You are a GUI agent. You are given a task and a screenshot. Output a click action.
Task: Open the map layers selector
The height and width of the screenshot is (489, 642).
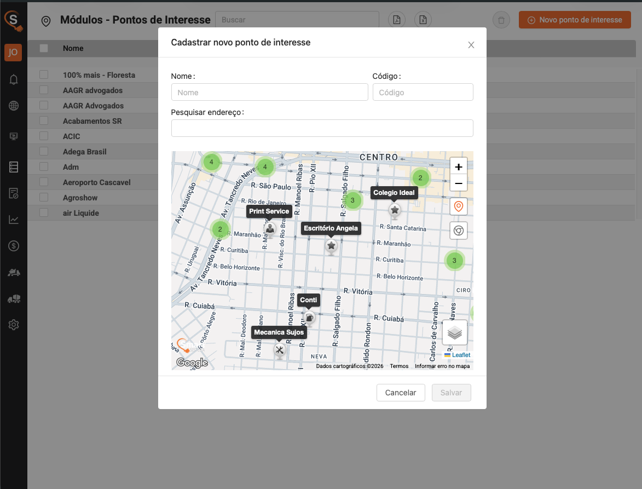[x=454, y=332]
